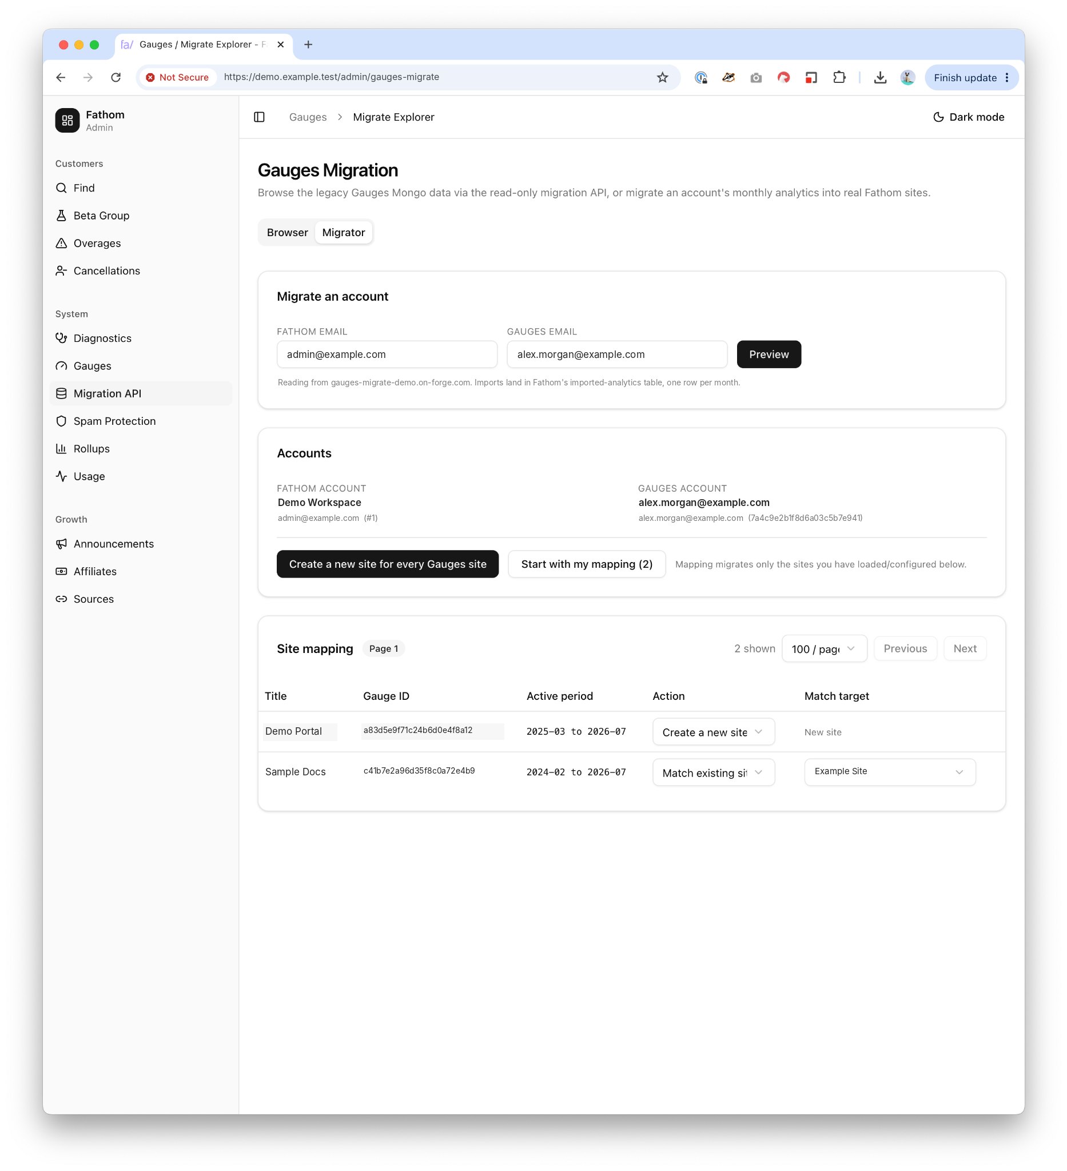Open a new browser tab

(308, 44)
